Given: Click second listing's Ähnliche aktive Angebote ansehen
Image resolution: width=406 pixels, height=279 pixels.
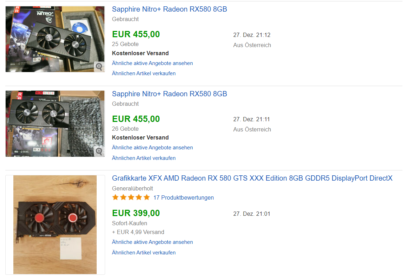Looking at the screenshot, I should (152, 148).
